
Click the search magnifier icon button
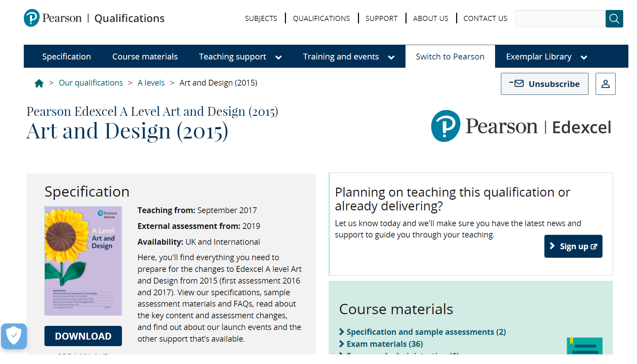click(x=614, y=19)
